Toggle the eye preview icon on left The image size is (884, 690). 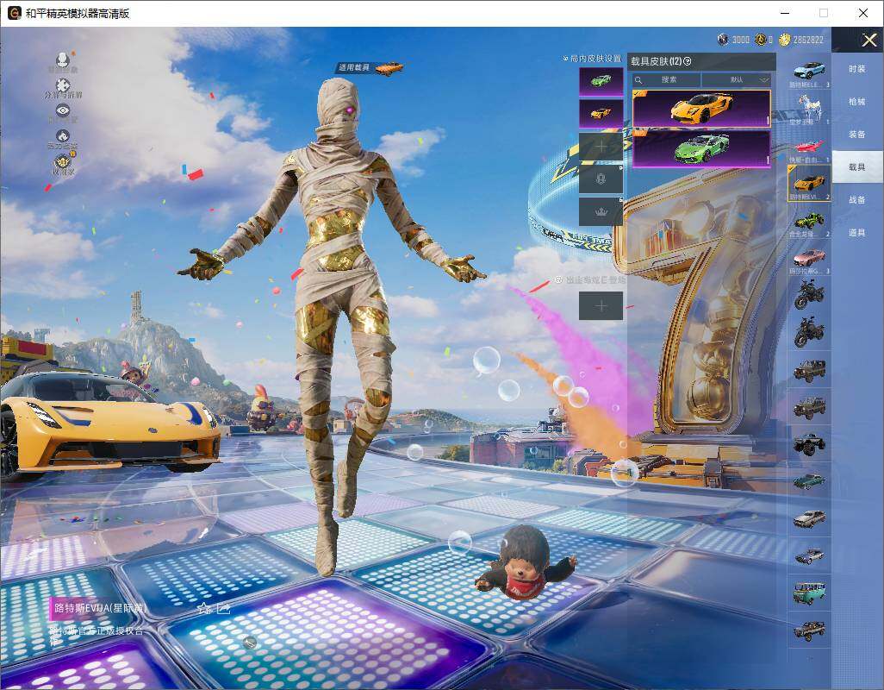click(63, 110)
